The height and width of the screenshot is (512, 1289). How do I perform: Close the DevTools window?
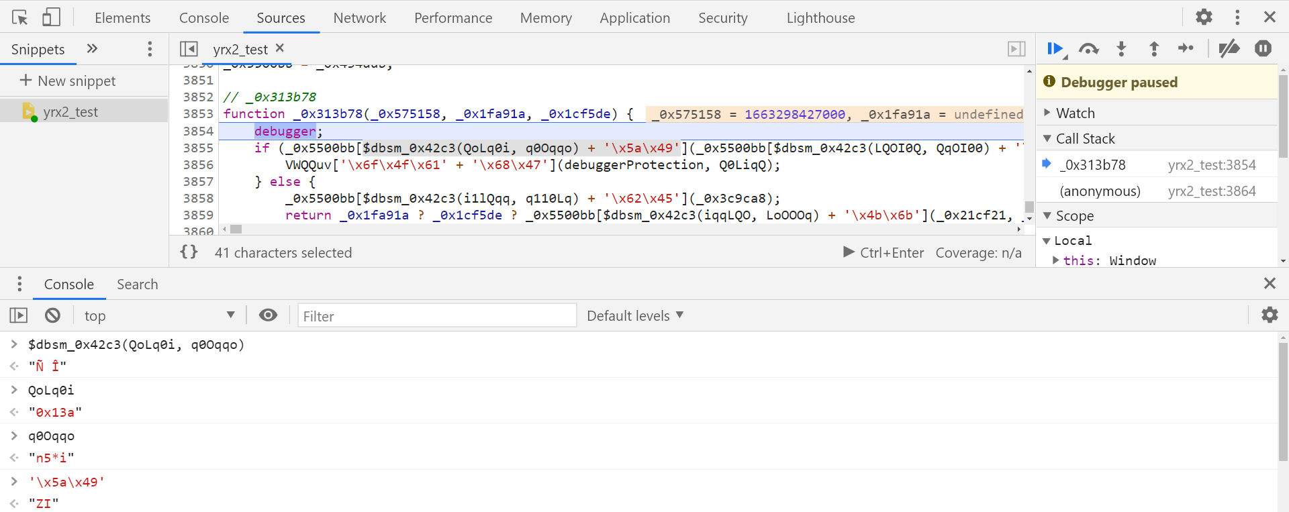[1270, 17]
